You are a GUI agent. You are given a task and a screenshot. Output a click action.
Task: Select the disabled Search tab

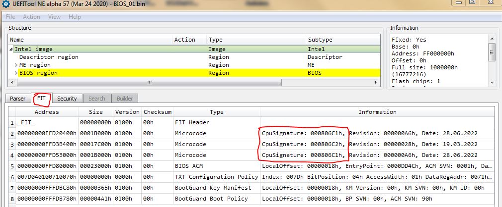(97, 99)
